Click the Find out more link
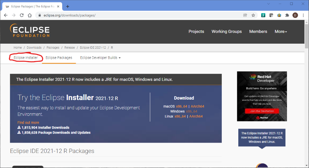The image size is (309, 168). (x=28, y=122)
